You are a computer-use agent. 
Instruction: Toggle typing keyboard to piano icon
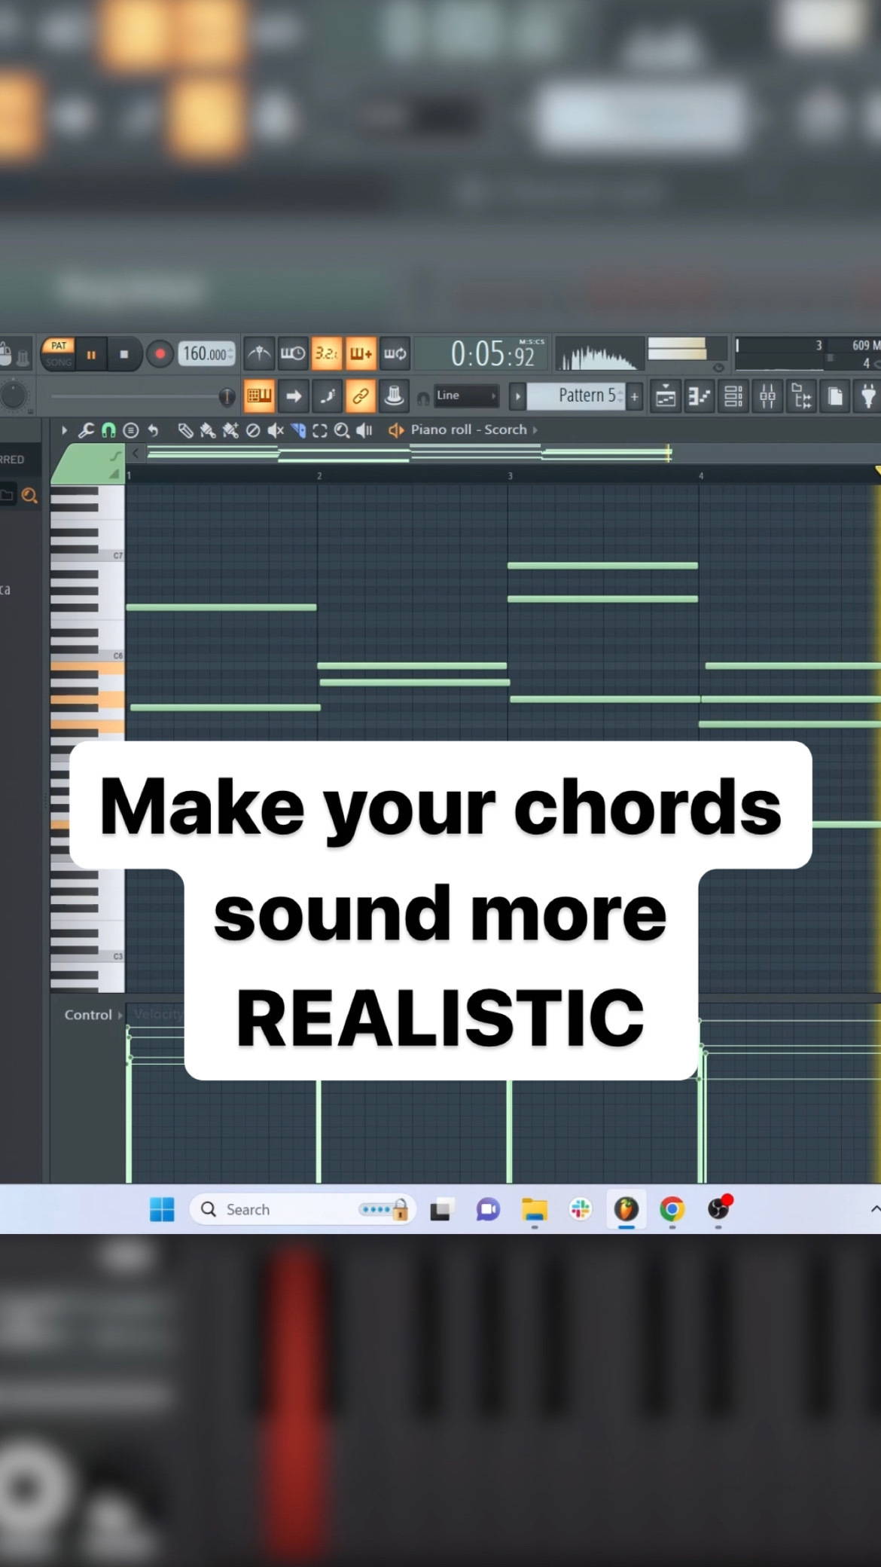tap(259, 396)
